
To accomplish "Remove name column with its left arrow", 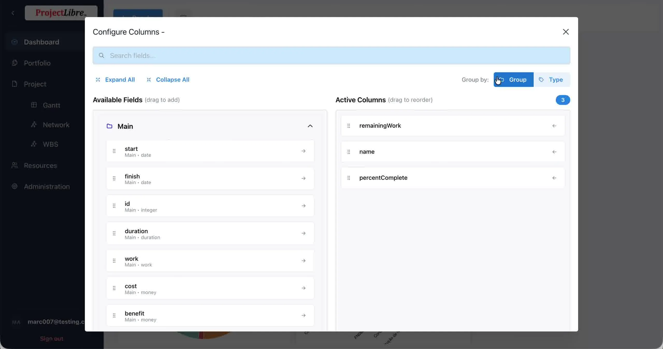I will (x=554, y=152).
